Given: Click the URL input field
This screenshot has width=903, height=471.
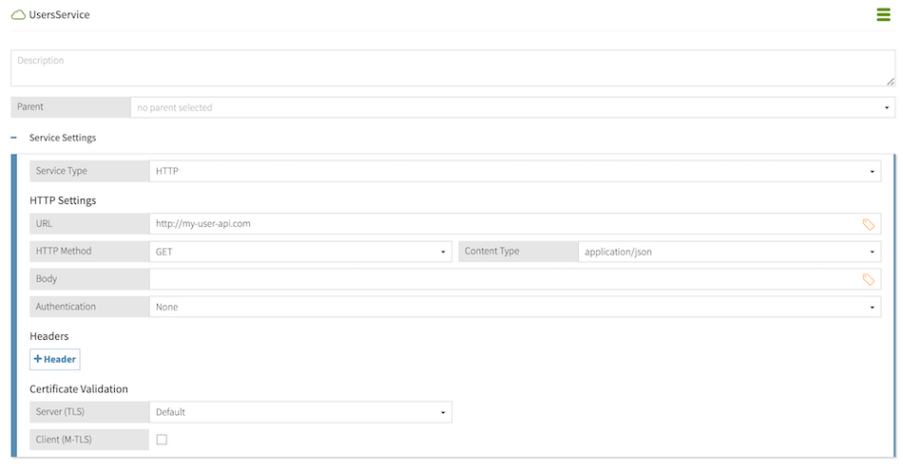Looking at the screenshot, I should click(504, 224).
